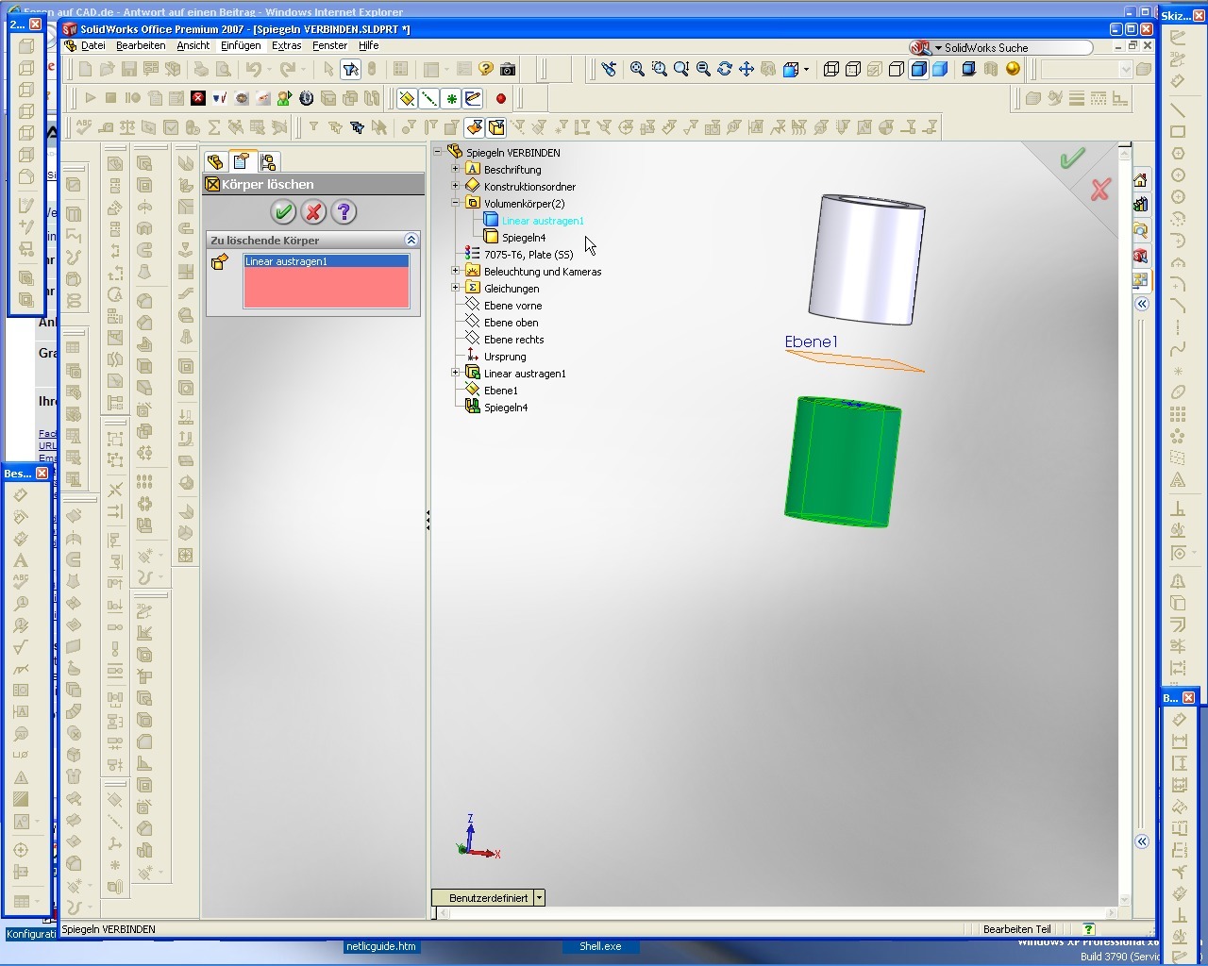Open the Datei menu

point(93,45)
